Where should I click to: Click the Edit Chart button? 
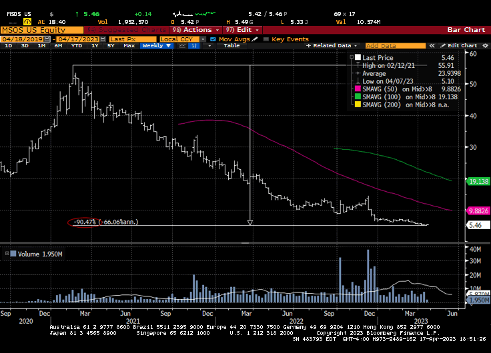point(459,46)
